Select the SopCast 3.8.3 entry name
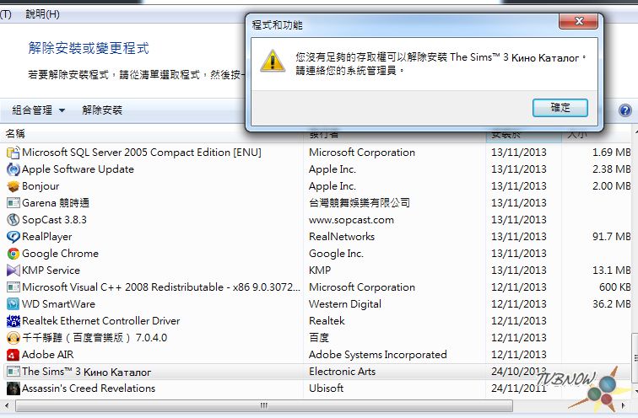This screenshot has height=418, width=638. click(54, 220)
